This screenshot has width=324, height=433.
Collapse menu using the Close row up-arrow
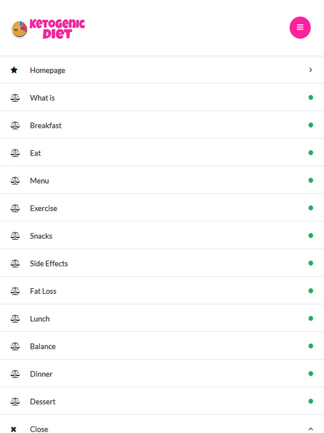[310, 429]
